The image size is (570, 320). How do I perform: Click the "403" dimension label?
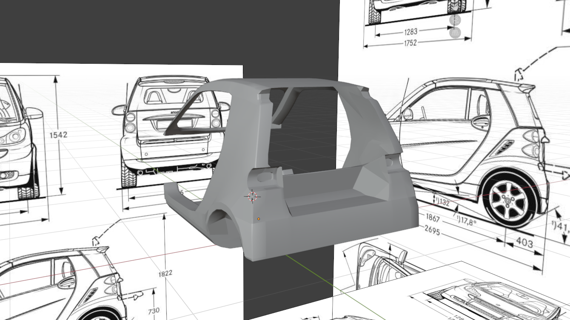(x=524, y=243)
